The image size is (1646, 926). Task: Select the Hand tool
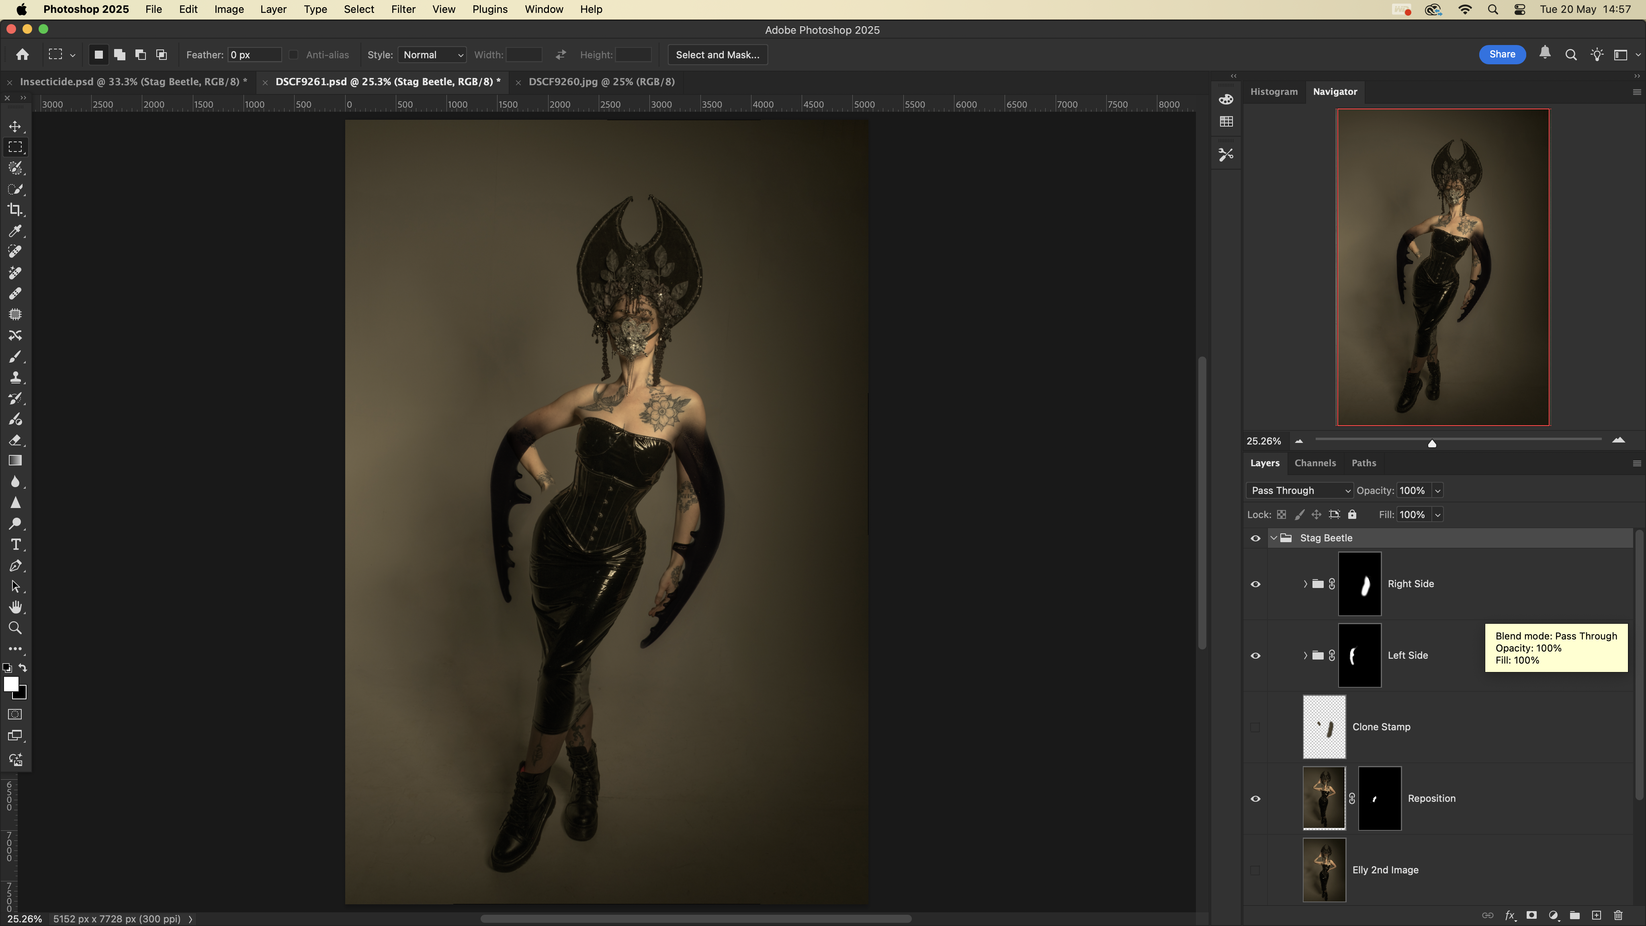(x=15, y=607)
